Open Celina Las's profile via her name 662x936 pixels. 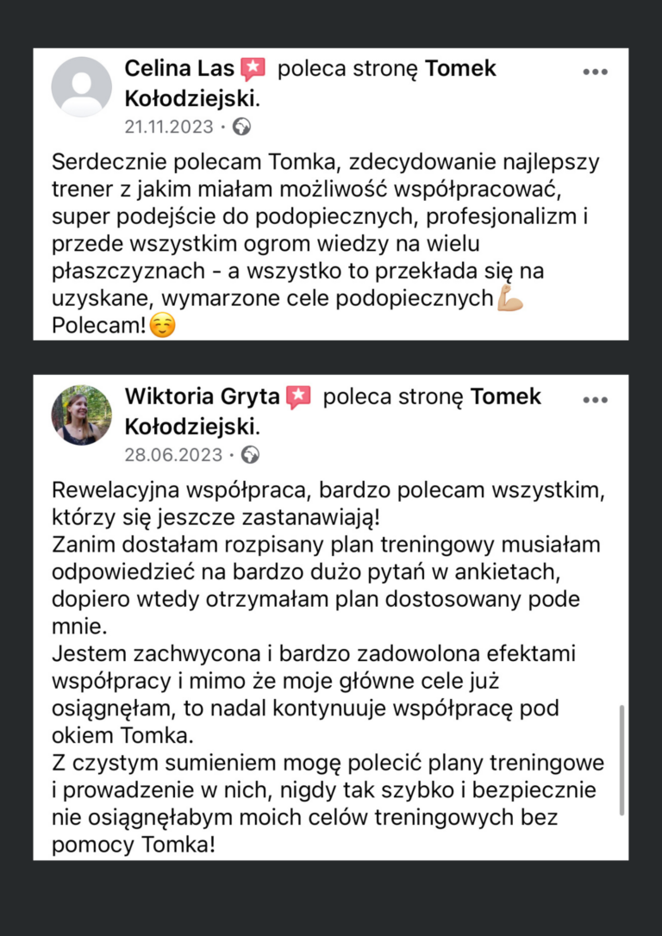179,69
